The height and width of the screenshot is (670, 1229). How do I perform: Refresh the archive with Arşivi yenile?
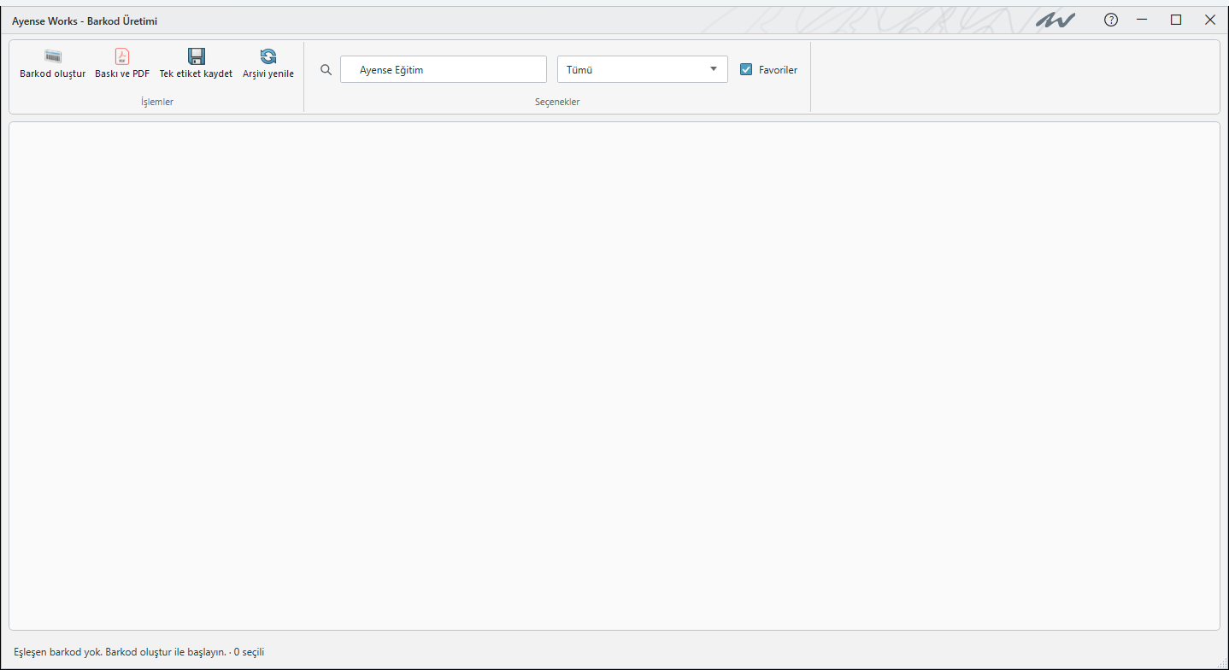(268, 64)
